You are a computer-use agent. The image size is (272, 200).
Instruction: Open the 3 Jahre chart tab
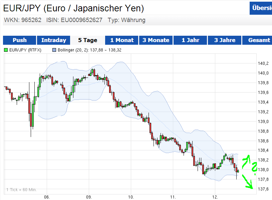point(225,40)
